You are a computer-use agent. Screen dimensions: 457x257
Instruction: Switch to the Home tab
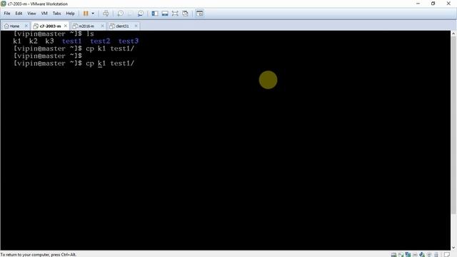(x=12, y=26)
